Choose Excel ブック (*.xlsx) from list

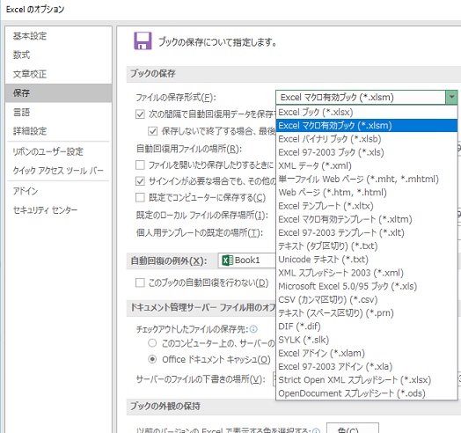(367, 112)
